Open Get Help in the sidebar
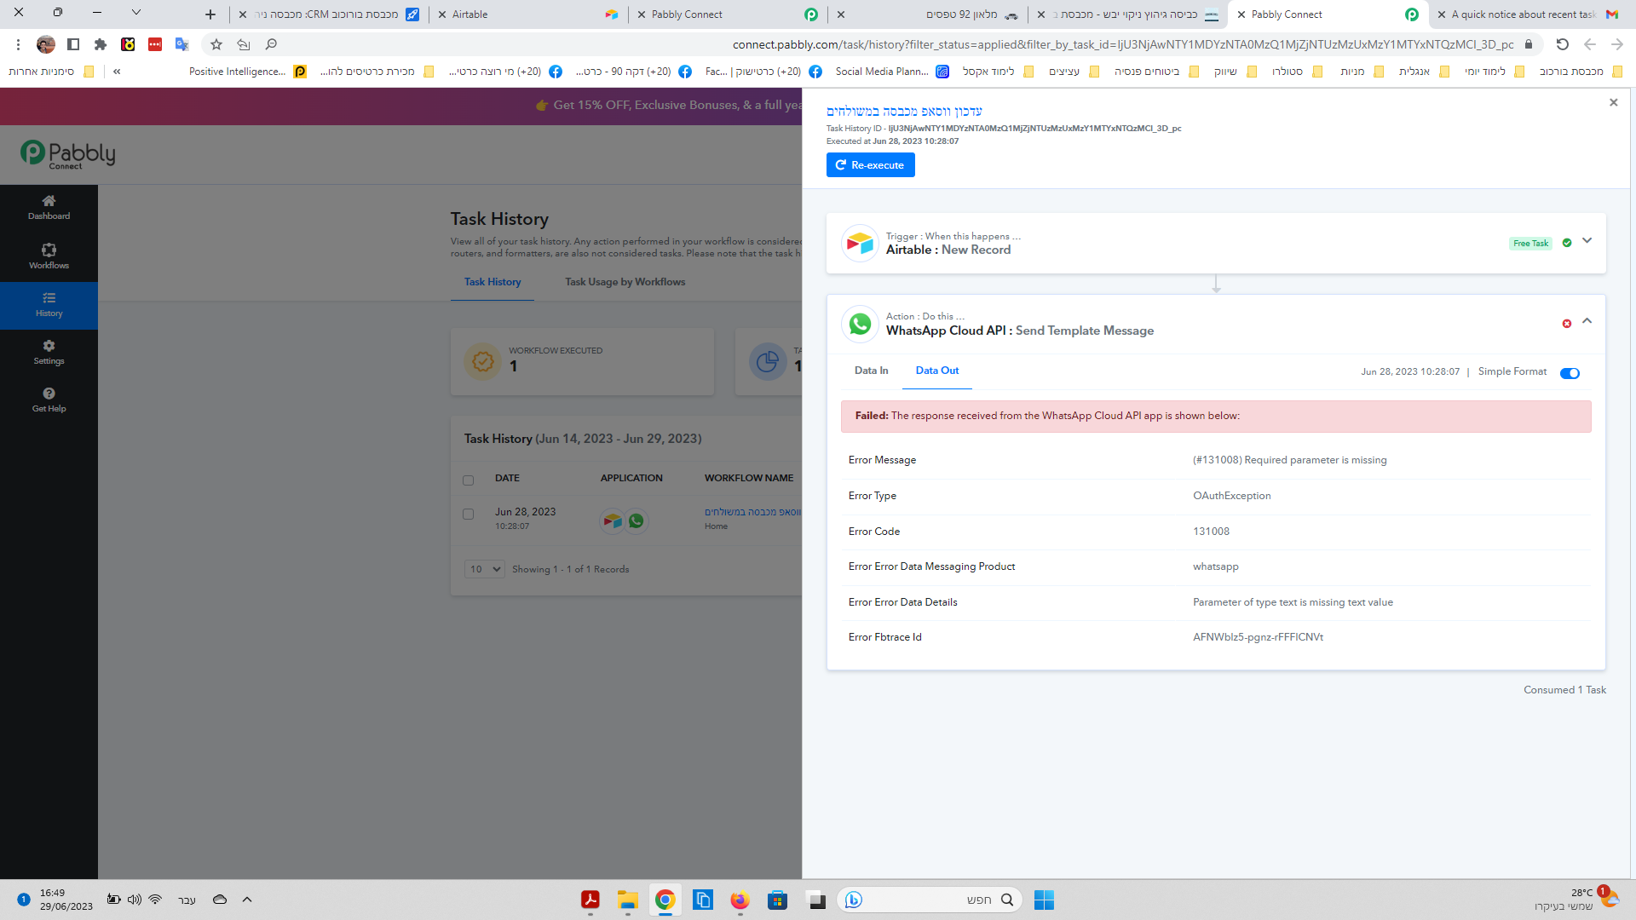 point(49,400)
